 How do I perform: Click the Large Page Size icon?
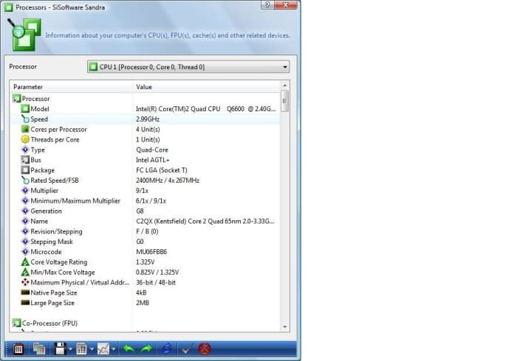[25, 303]
